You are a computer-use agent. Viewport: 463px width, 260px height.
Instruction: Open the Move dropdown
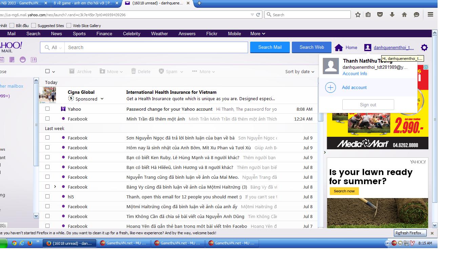[111, 71]
